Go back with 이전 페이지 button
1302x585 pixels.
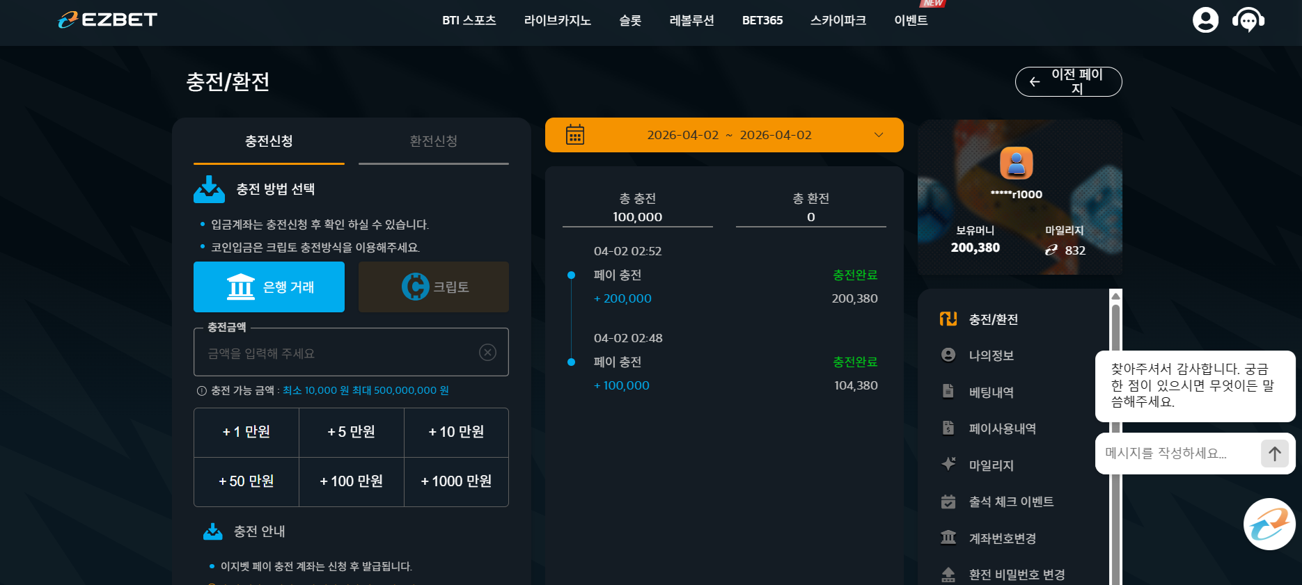(1068, 81)
